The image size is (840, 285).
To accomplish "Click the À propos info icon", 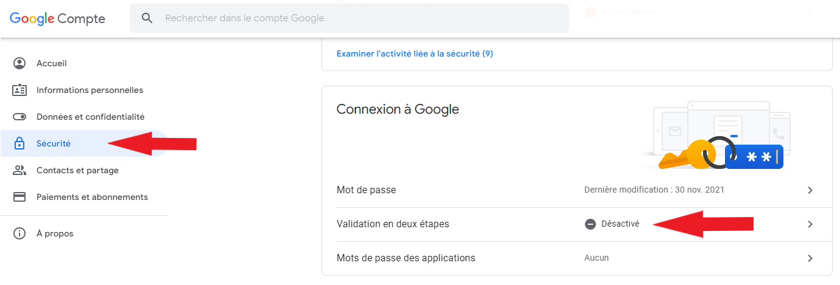I will [x=19, y=233].
